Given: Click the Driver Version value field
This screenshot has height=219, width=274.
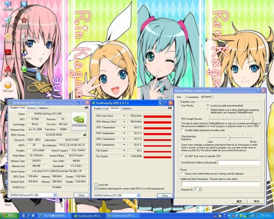Looking at the screenshot, I should 57,171.
